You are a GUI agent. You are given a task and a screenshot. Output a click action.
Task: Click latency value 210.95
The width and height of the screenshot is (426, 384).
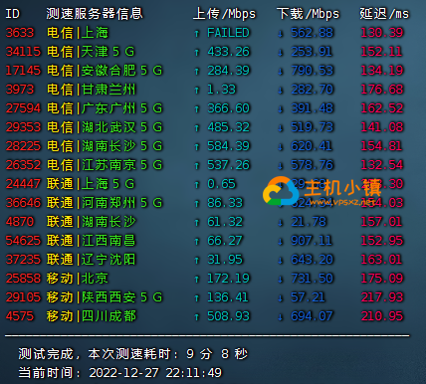point(382,316)
